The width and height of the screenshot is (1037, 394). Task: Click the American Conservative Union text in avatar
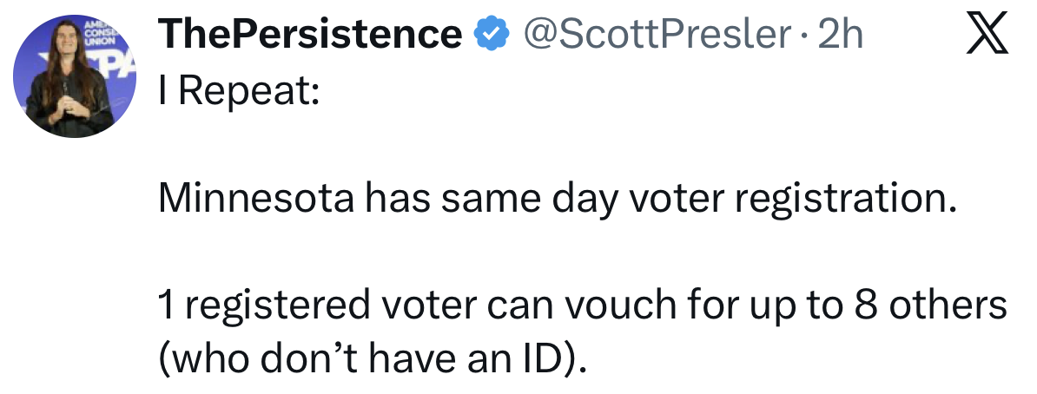(93, 31)
